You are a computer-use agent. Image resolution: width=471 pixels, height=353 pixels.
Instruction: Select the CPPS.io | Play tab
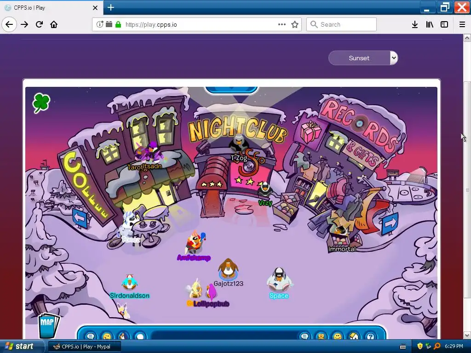pos(52,7)
